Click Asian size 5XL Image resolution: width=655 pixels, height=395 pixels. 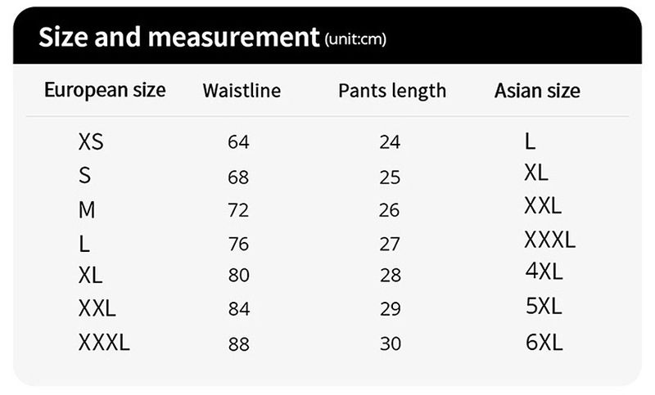[x=544, y=307]
